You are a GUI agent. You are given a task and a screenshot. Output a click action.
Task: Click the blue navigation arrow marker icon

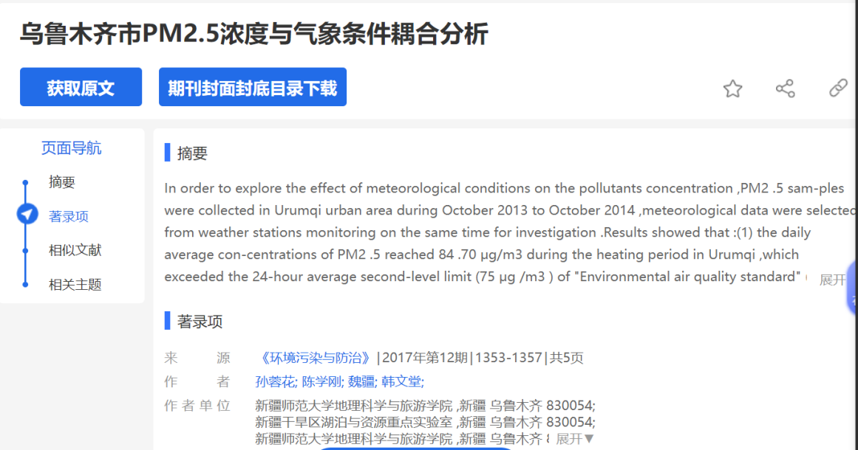27,215
